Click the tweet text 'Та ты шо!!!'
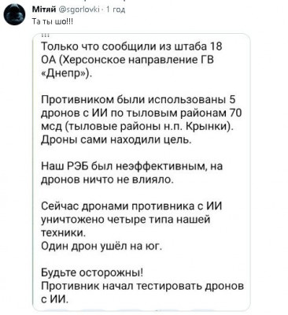 pos(52,22)
